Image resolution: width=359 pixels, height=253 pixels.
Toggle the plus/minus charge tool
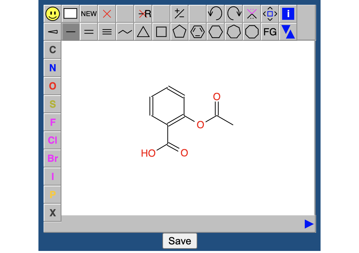point(179,14)
